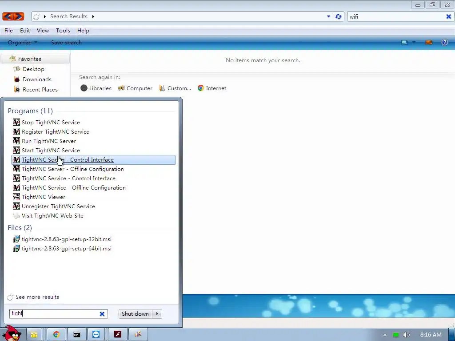455x341 pixels.
Task: Open the Tools menu
Action: (x=63, y=31)
